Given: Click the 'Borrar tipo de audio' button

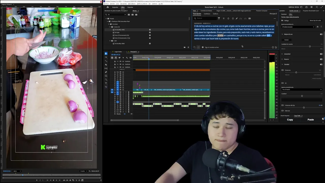Looking at the screenshot, I should point(315,20).
